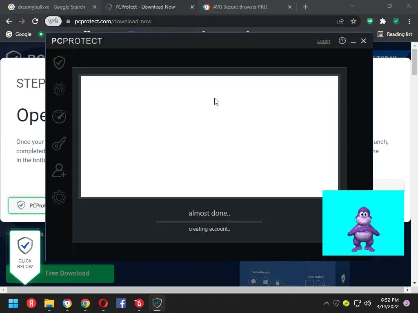Open the red swirl app on taskbar
418x313 pixels.
[139, 303]
